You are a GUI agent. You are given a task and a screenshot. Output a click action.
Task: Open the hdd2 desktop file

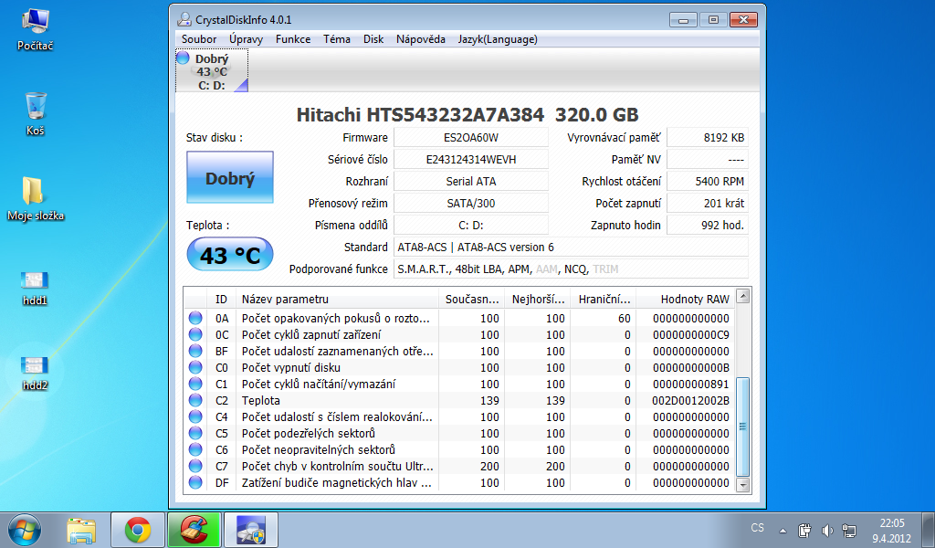35,374
